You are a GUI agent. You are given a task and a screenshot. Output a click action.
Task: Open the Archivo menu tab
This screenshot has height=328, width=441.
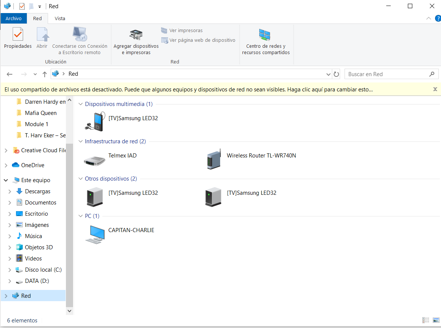click(x=13, y=18)
